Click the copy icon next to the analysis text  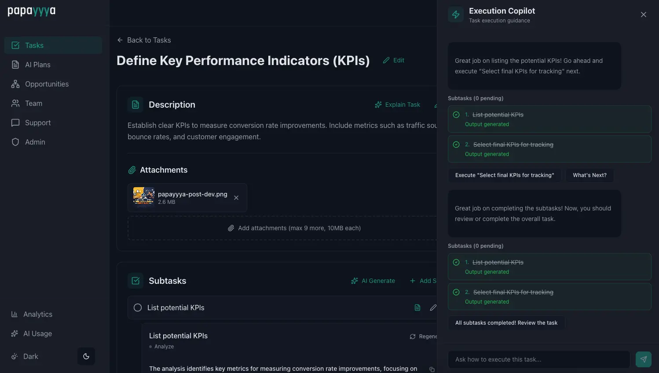click(x=432, y=369)
